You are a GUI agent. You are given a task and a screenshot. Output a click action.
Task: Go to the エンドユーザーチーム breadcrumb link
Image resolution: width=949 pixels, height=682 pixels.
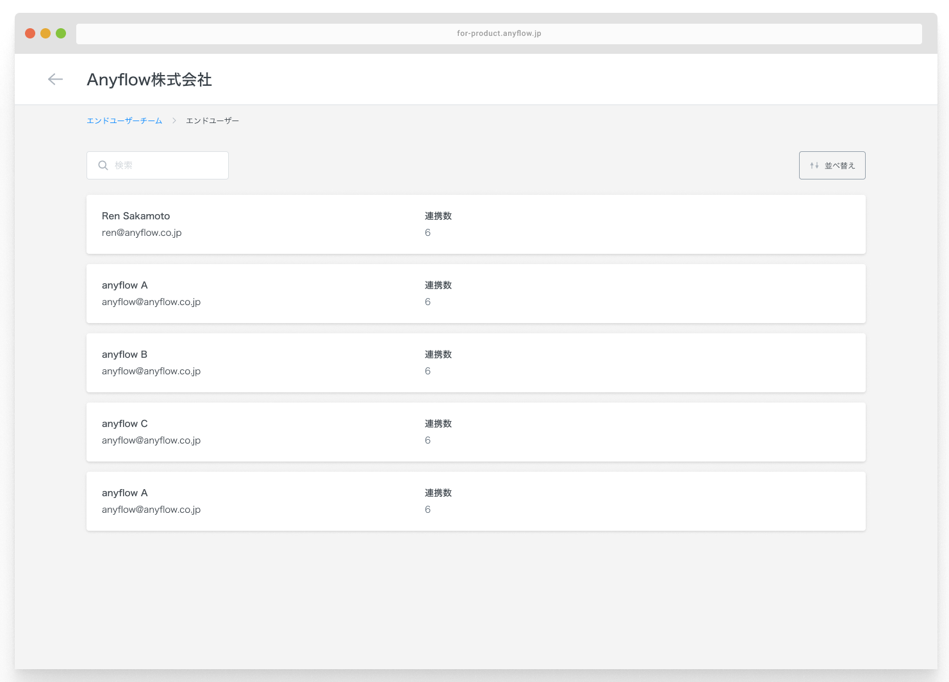(124, 121)
